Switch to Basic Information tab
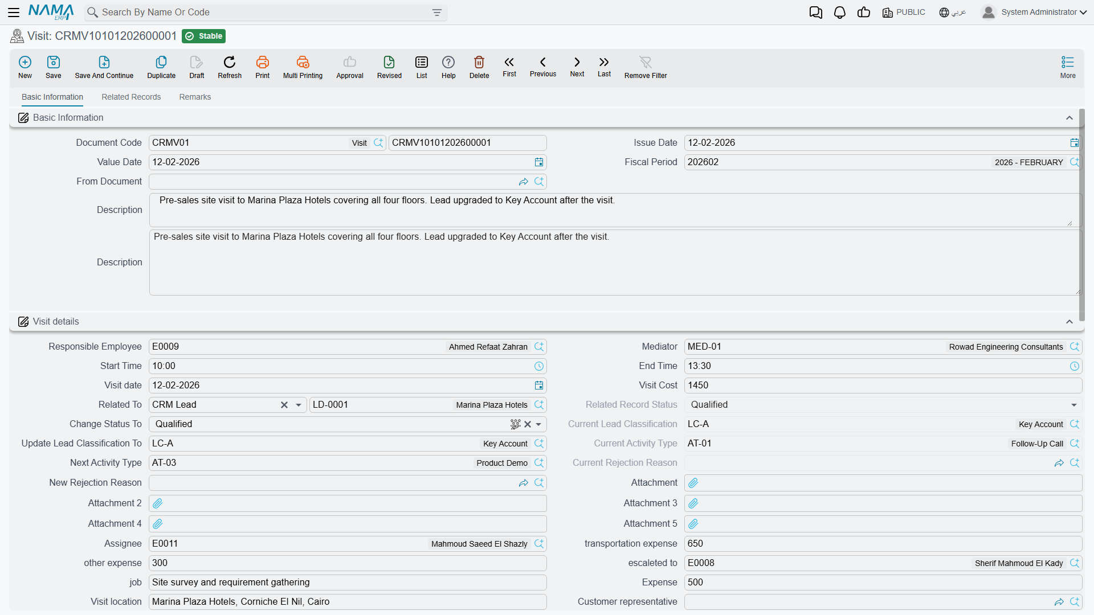Image resolution: width=1094 pixels, height=615 pixels. 52,97
